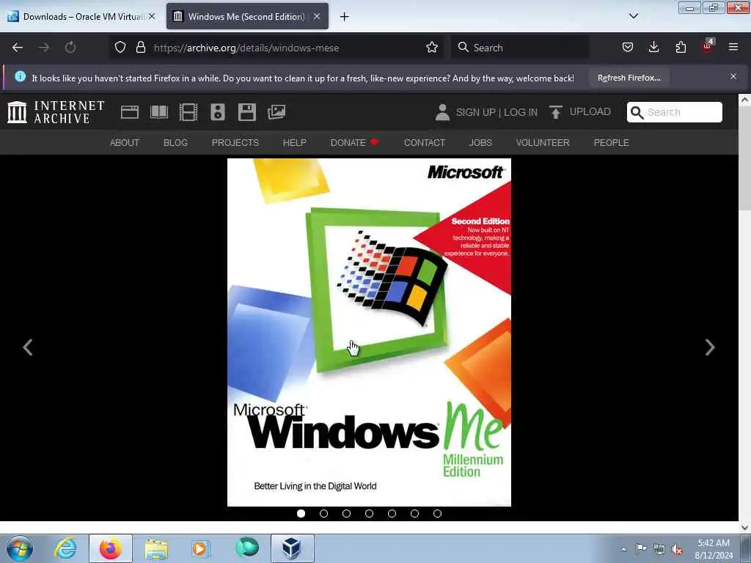Click the UPLOAD link text

590,111
